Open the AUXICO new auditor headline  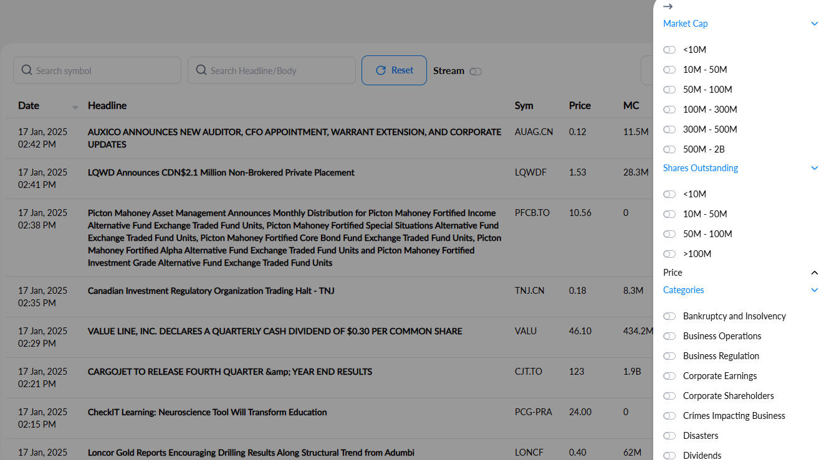click(294, 138)
